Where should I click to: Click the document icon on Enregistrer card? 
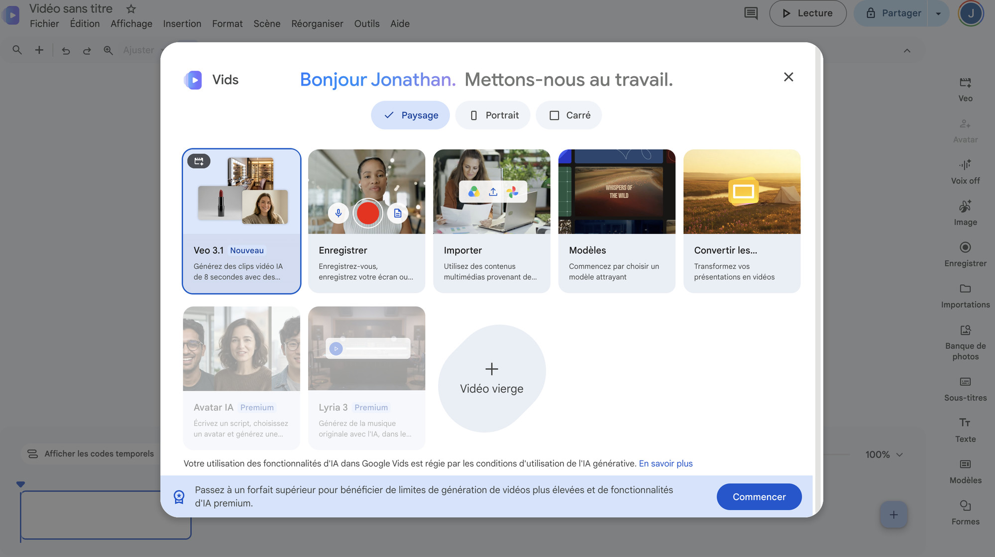click(397, 213)
